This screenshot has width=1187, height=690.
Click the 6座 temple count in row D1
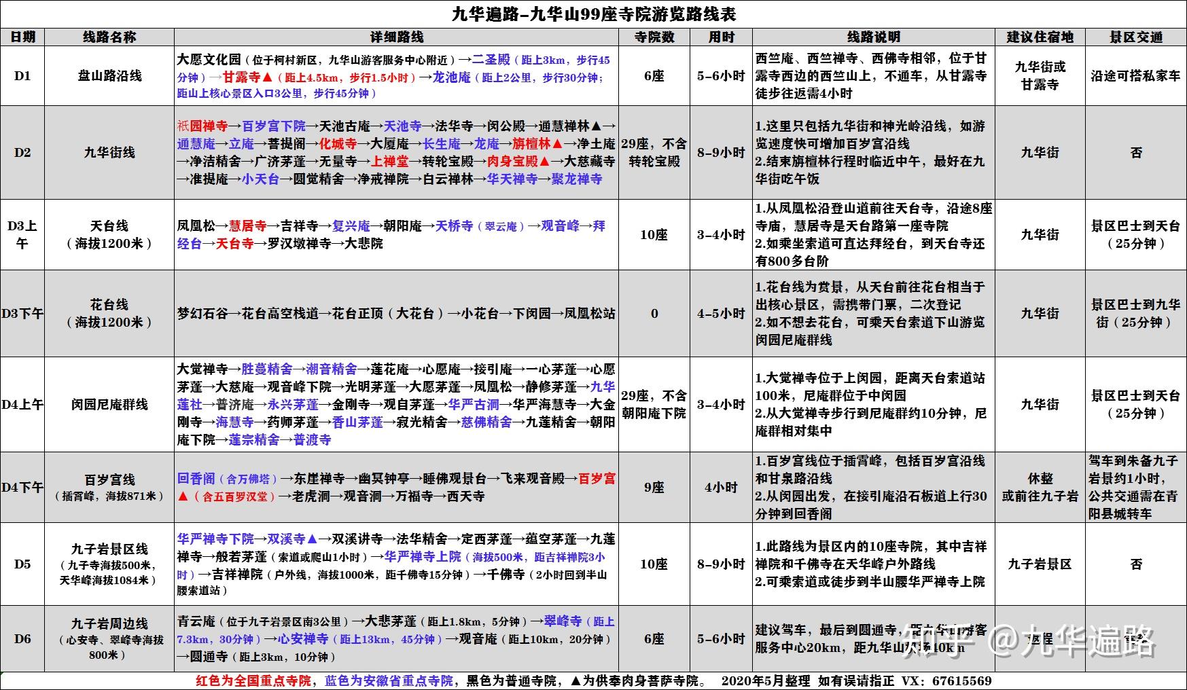654,76
